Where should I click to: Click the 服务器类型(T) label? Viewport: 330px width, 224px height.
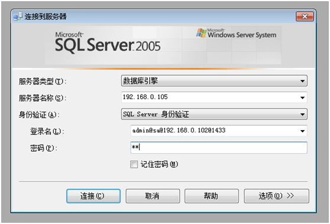[43, 82]
